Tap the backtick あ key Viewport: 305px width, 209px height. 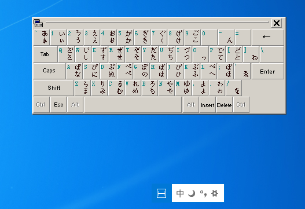tap(42, 37)
